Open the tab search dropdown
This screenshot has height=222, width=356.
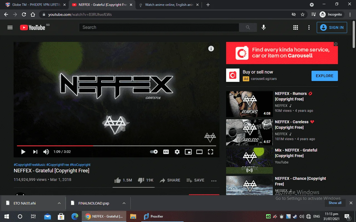(312, 5)
